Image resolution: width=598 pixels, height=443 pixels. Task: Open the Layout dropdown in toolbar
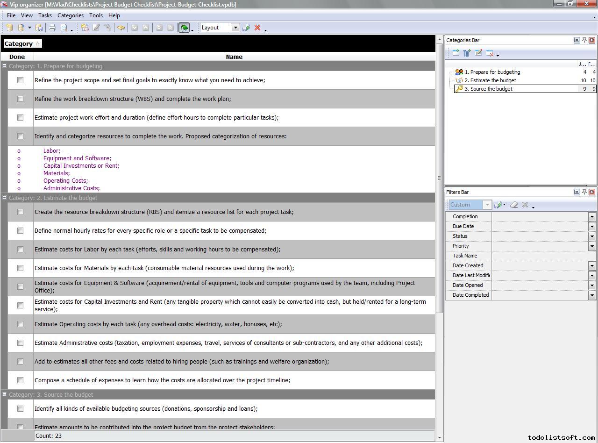235,28
